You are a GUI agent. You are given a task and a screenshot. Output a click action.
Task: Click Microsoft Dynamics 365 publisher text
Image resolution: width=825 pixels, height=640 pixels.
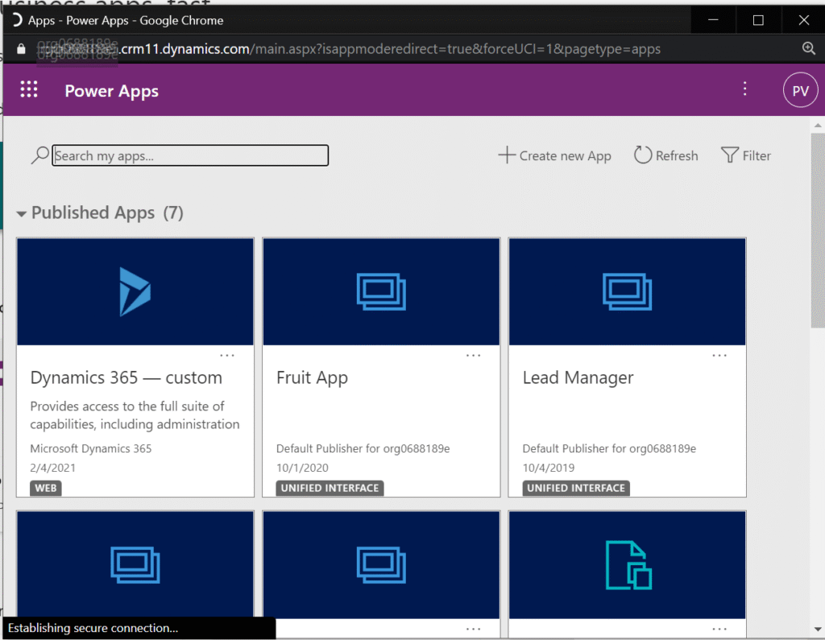(x=90, y=448)
